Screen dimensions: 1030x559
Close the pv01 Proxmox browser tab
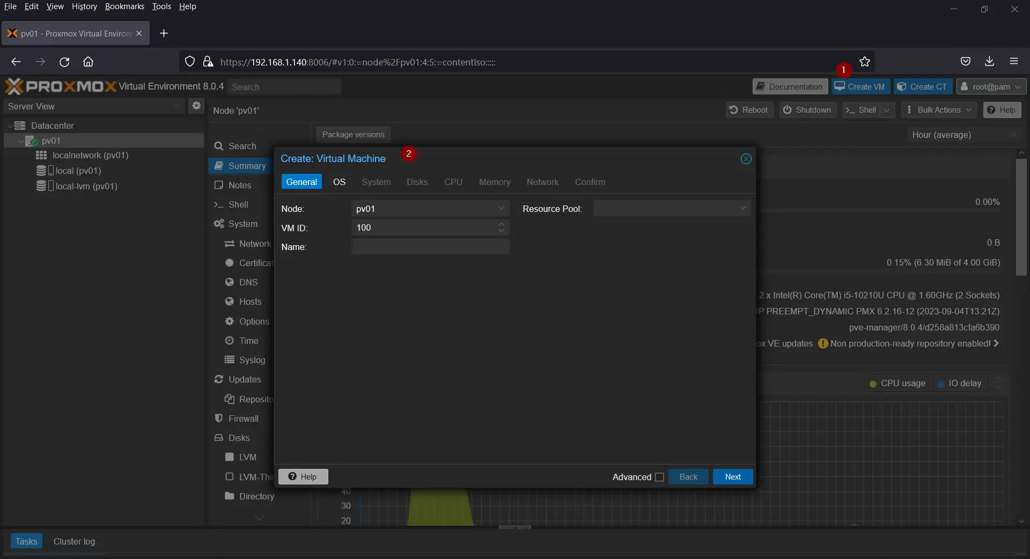139,33
